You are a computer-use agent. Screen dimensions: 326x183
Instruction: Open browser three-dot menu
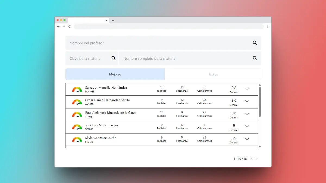tap(268, 27)
